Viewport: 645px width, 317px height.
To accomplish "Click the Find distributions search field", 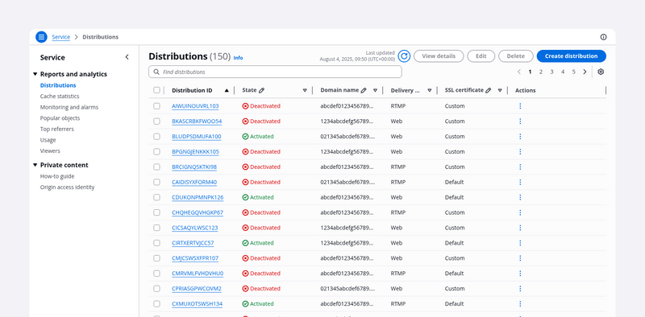I will click(275, 72).
